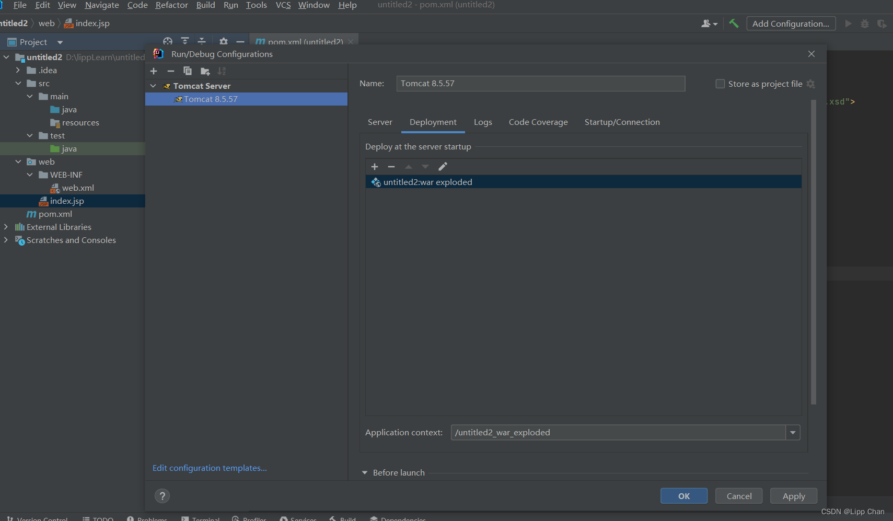893x521 pixels.
Task: Click the OK button
Action: click(684, 496)
